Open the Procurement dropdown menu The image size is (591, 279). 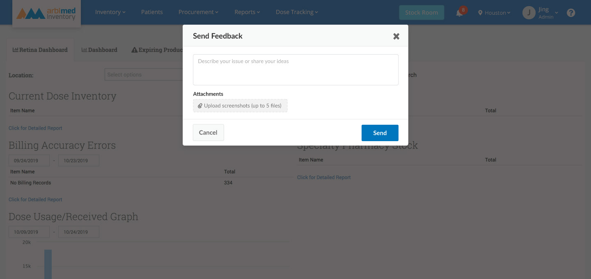click(198, 12)
